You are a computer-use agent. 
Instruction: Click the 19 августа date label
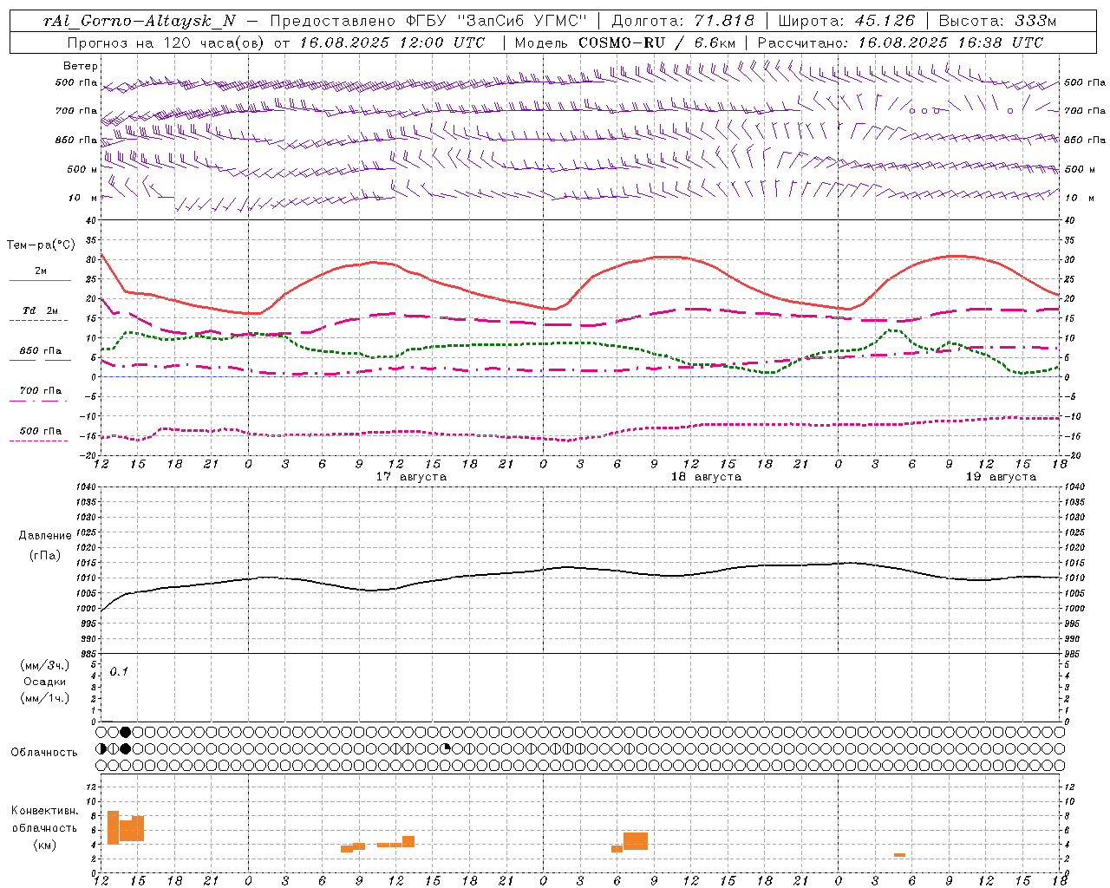tap(1001, 477)
